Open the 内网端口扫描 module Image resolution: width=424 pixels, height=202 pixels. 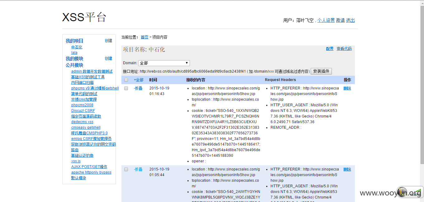[x=82, y=83]
